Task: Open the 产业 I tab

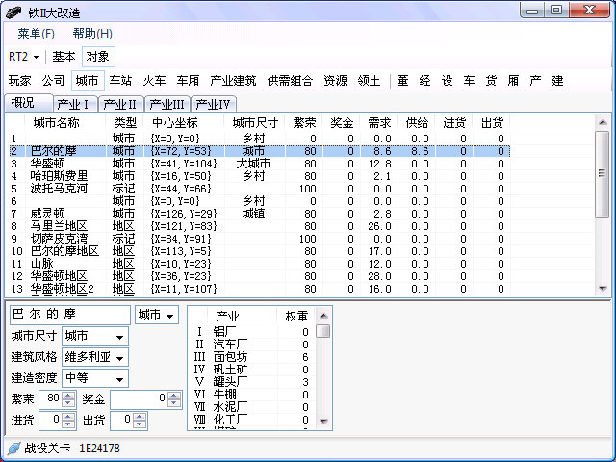Action: 75,104
